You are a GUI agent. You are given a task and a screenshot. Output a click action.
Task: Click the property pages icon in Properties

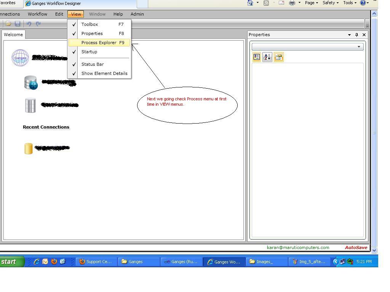[x=278, y=57]
